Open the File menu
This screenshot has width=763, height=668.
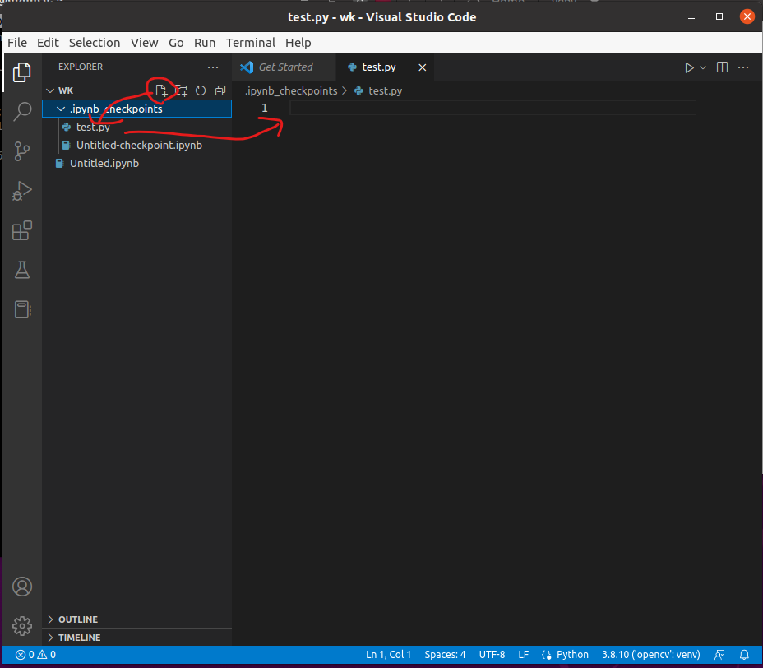(x=17, y=43)
